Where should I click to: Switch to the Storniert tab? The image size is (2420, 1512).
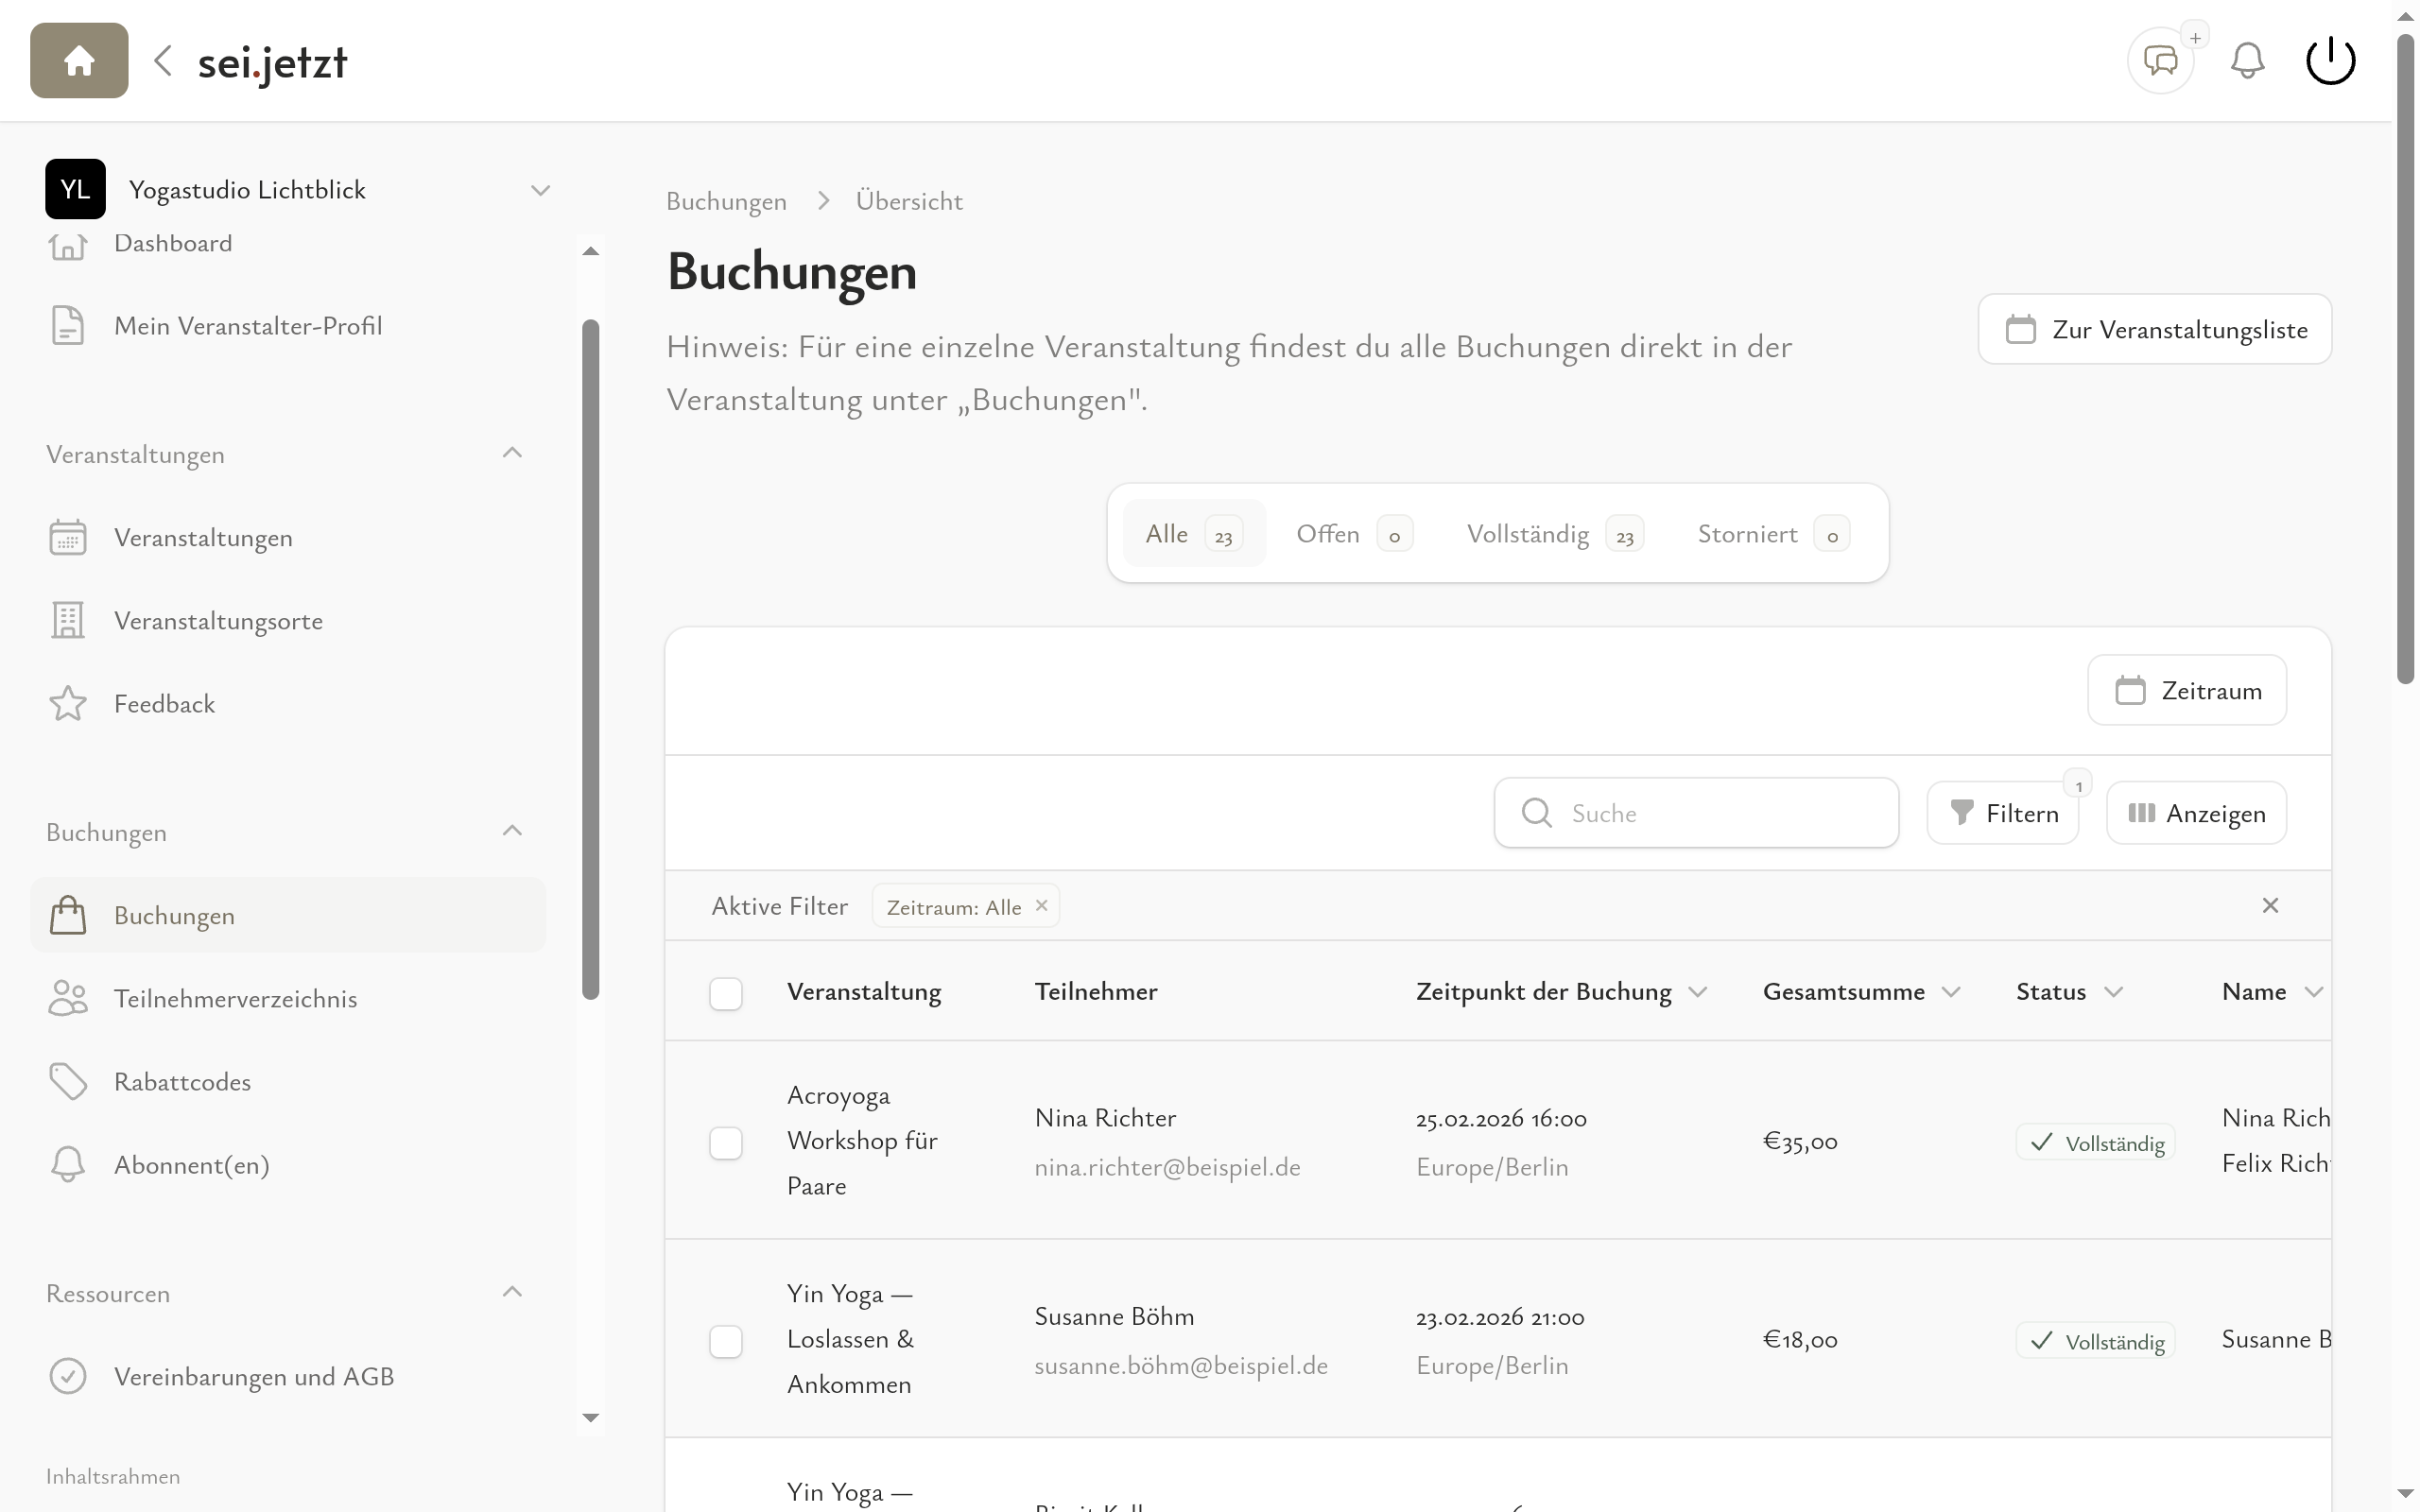point(1771,534)
